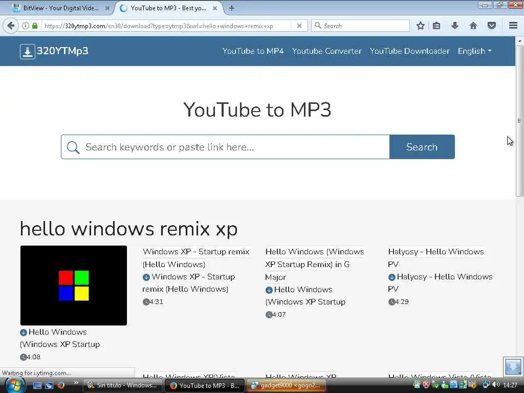Switch to 'Sin titulo - Windows' taskbar button

pyautogui.click(x=122, y=385)
